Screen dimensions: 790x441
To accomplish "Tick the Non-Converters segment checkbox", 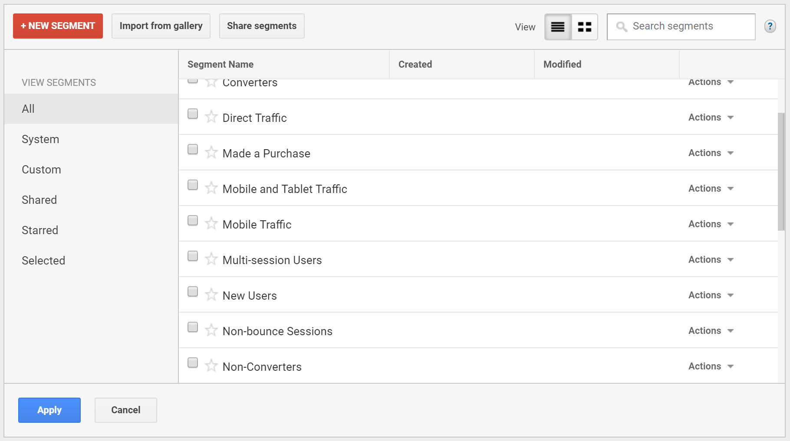I will [193, 363].
